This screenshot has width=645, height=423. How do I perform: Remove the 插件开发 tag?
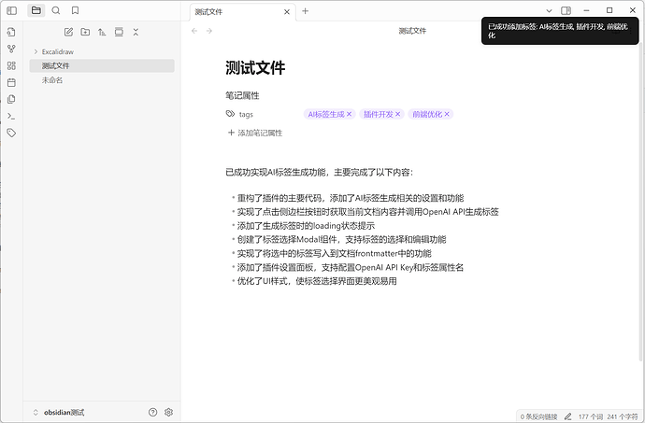(x=398, y=114)
